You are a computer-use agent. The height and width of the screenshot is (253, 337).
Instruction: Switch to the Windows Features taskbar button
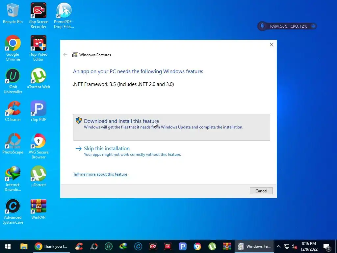[254, 246]
